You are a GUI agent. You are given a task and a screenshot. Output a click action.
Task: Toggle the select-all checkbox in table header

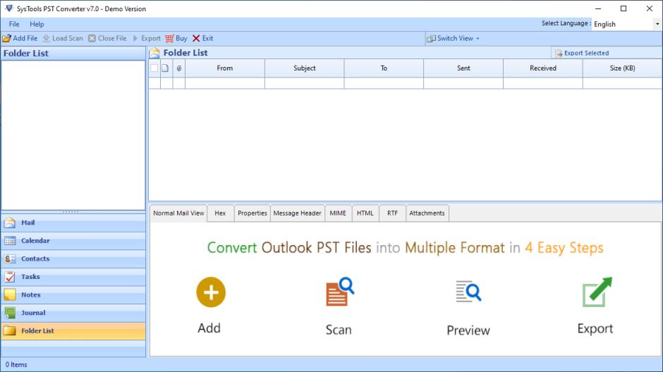[x=154, y=68]
